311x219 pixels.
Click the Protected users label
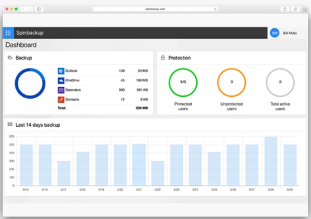(183, 106)
